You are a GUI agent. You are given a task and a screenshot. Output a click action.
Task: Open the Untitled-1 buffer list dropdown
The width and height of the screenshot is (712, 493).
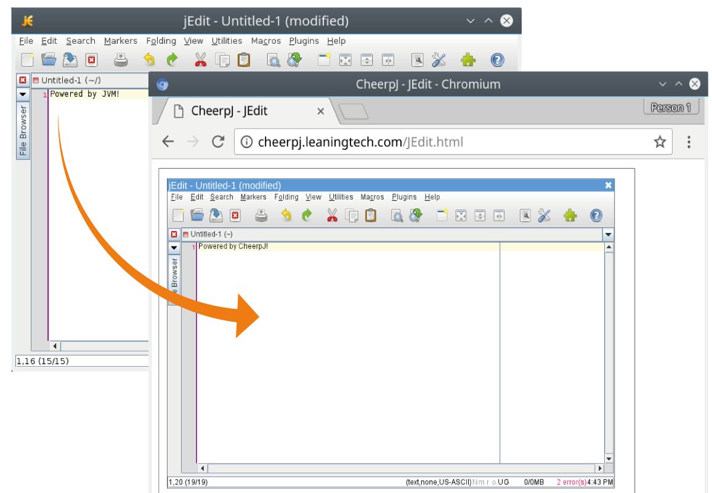point(608,235)
